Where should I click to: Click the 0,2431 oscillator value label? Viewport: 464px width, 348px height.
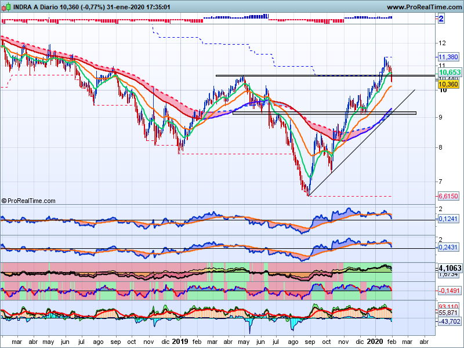448,247
